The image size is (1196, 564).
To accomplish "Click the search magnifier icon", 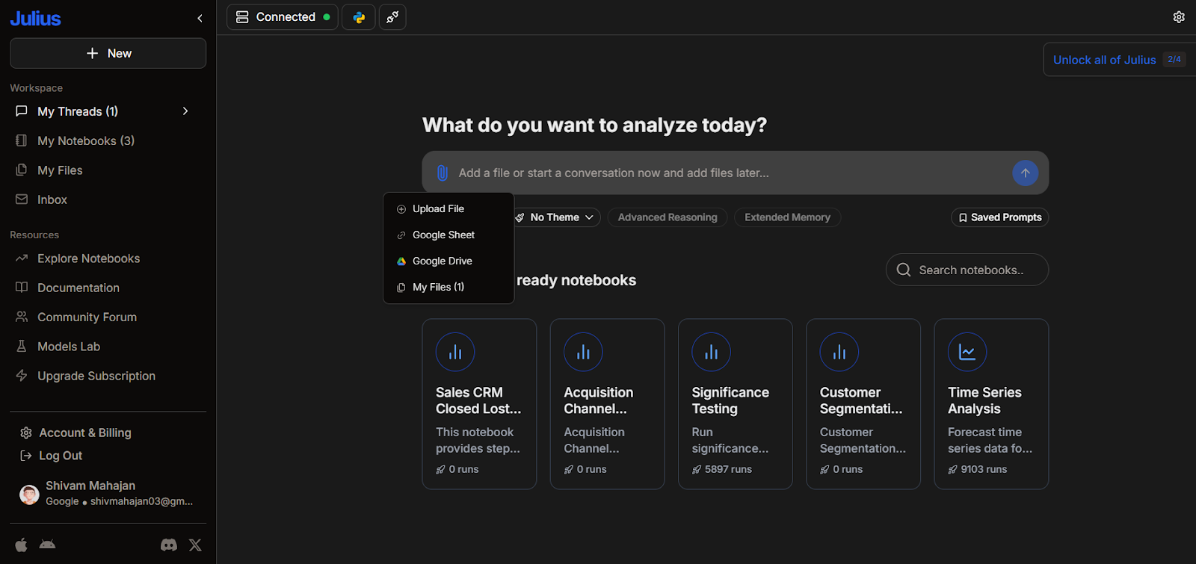I will coord(904,270).
